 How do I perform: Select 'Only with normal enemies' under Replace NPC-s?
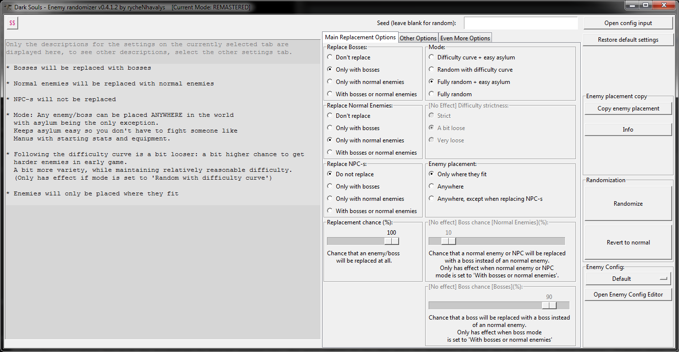coord(365,199)
